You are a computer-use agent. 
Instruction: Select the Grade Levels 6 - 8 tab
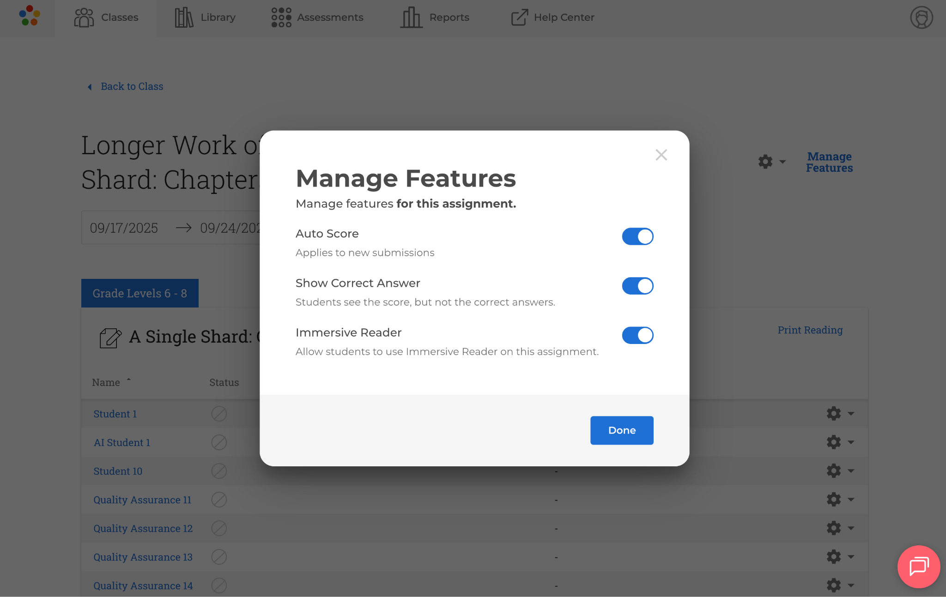tap(140, 293)
